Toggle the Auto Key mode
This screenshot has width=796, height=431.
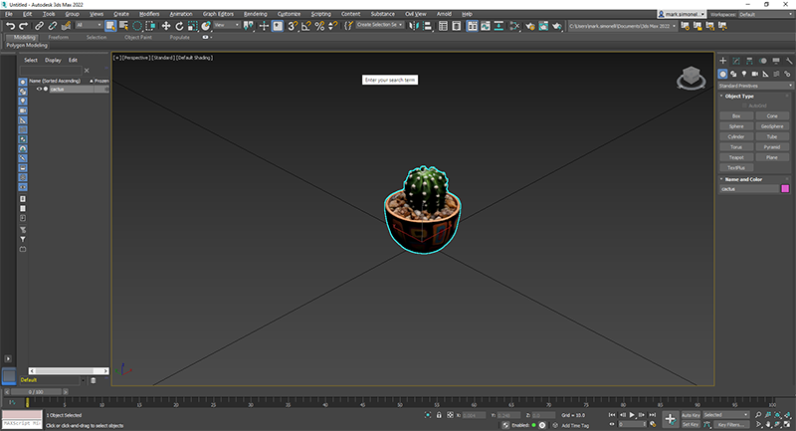[x=691, y=415]
